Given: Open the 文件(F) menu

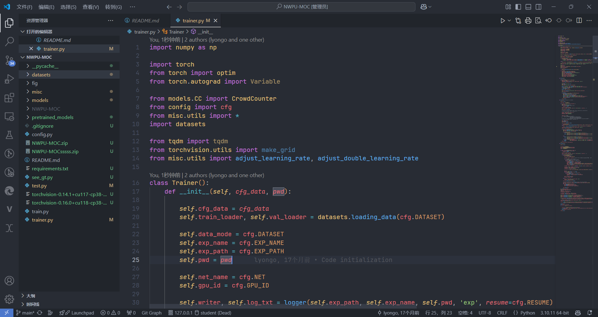Looking at the screenshot, I should click(24, 7).
